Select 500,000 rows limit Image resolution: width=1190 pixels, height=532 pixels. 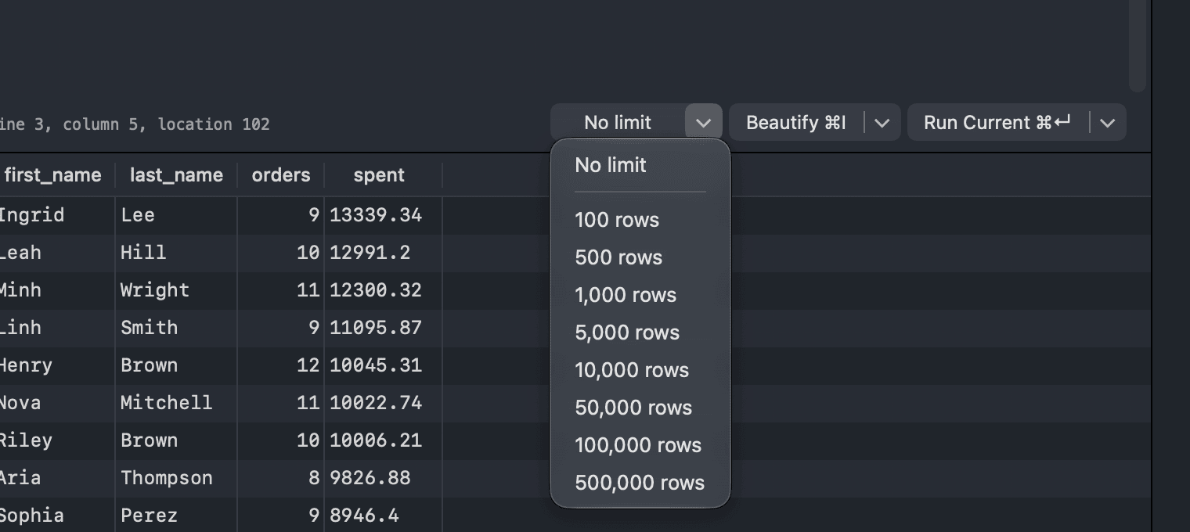tap(640, 483)
